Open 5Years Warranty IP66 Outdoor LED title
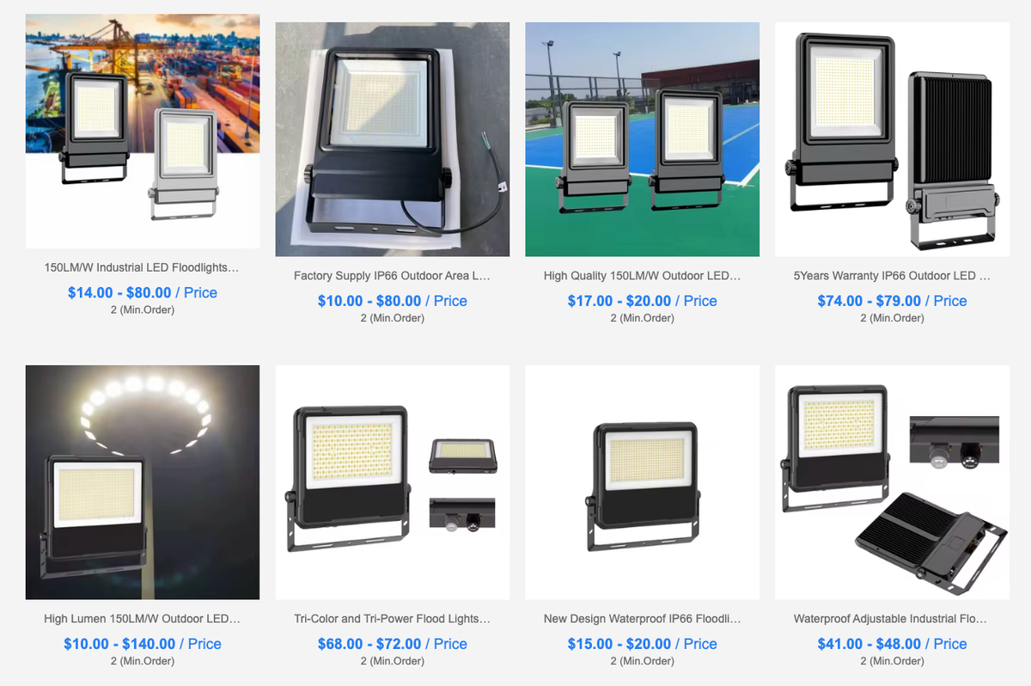Image resolution: width=1031 pixels, height=686 pixels. point(892,277)
